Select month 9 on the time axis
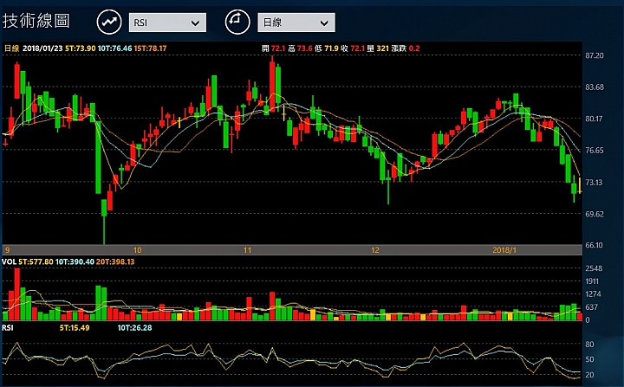The height and width of the screenshot is (387, 624). coord(8,250)
